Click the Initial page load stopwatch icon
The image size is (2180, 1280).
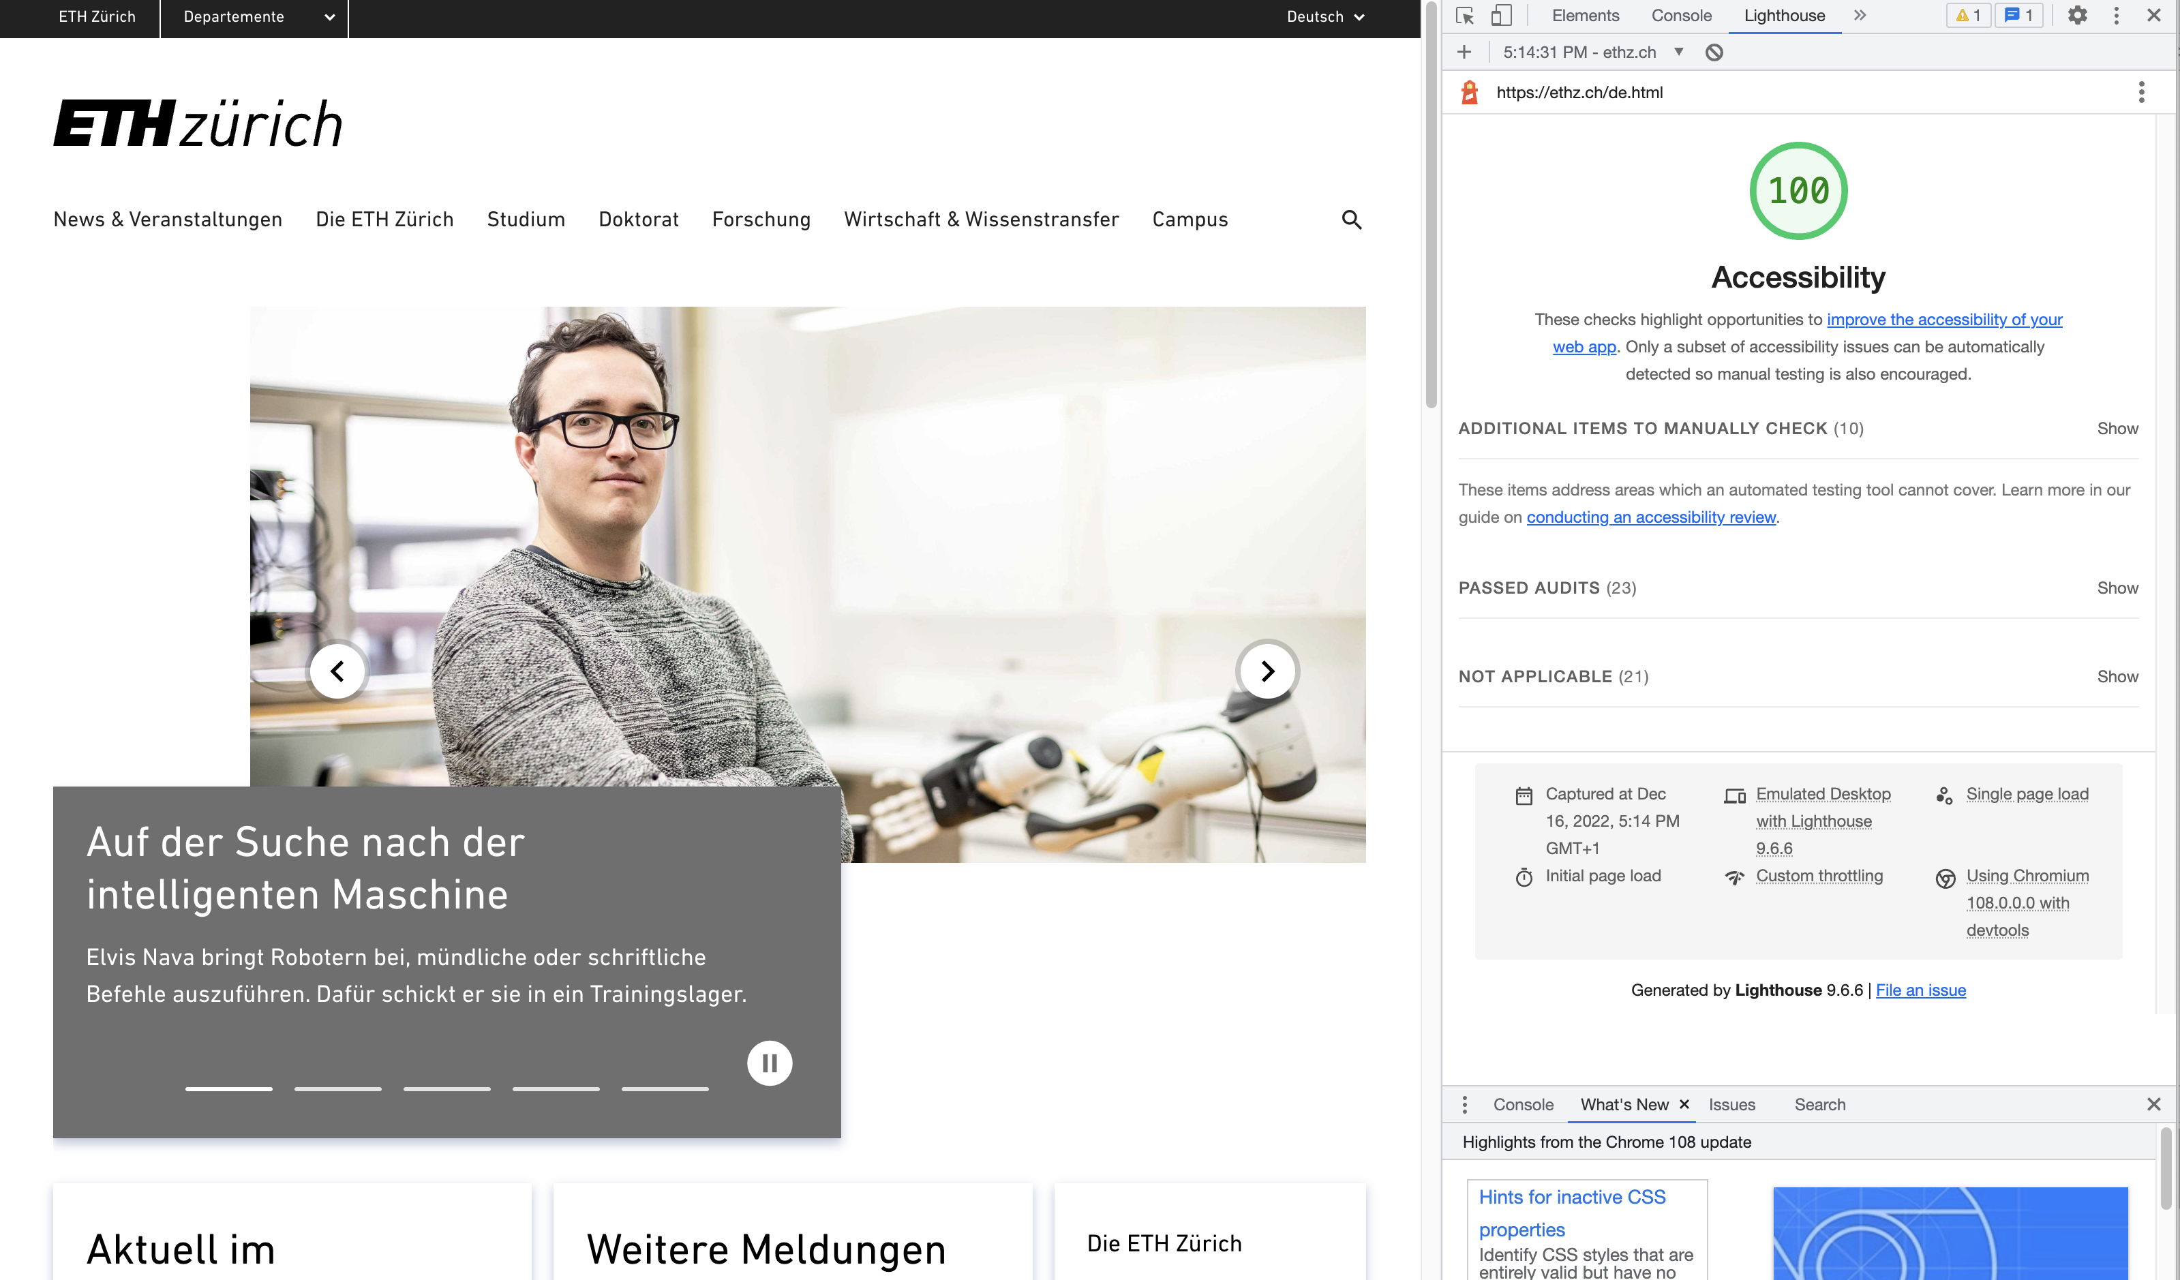point(1524,877)
